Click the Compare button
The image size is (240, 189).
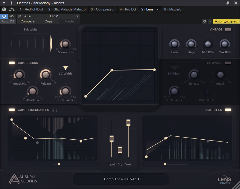point(28,21)
